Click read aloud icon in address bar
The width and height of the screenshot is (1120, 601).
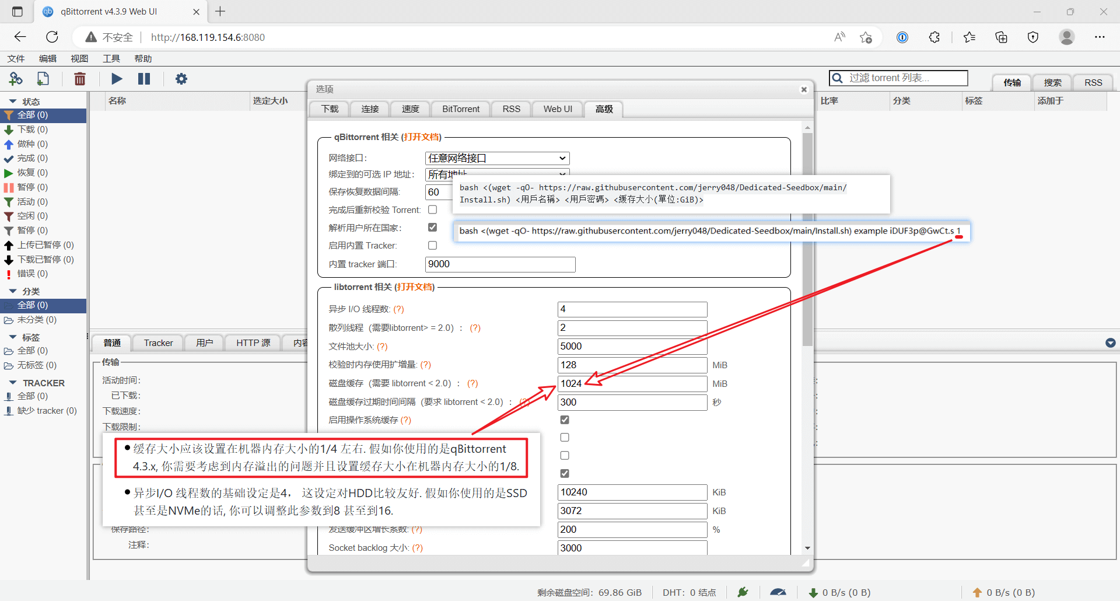pyautogui.click(x=840, y=37)
